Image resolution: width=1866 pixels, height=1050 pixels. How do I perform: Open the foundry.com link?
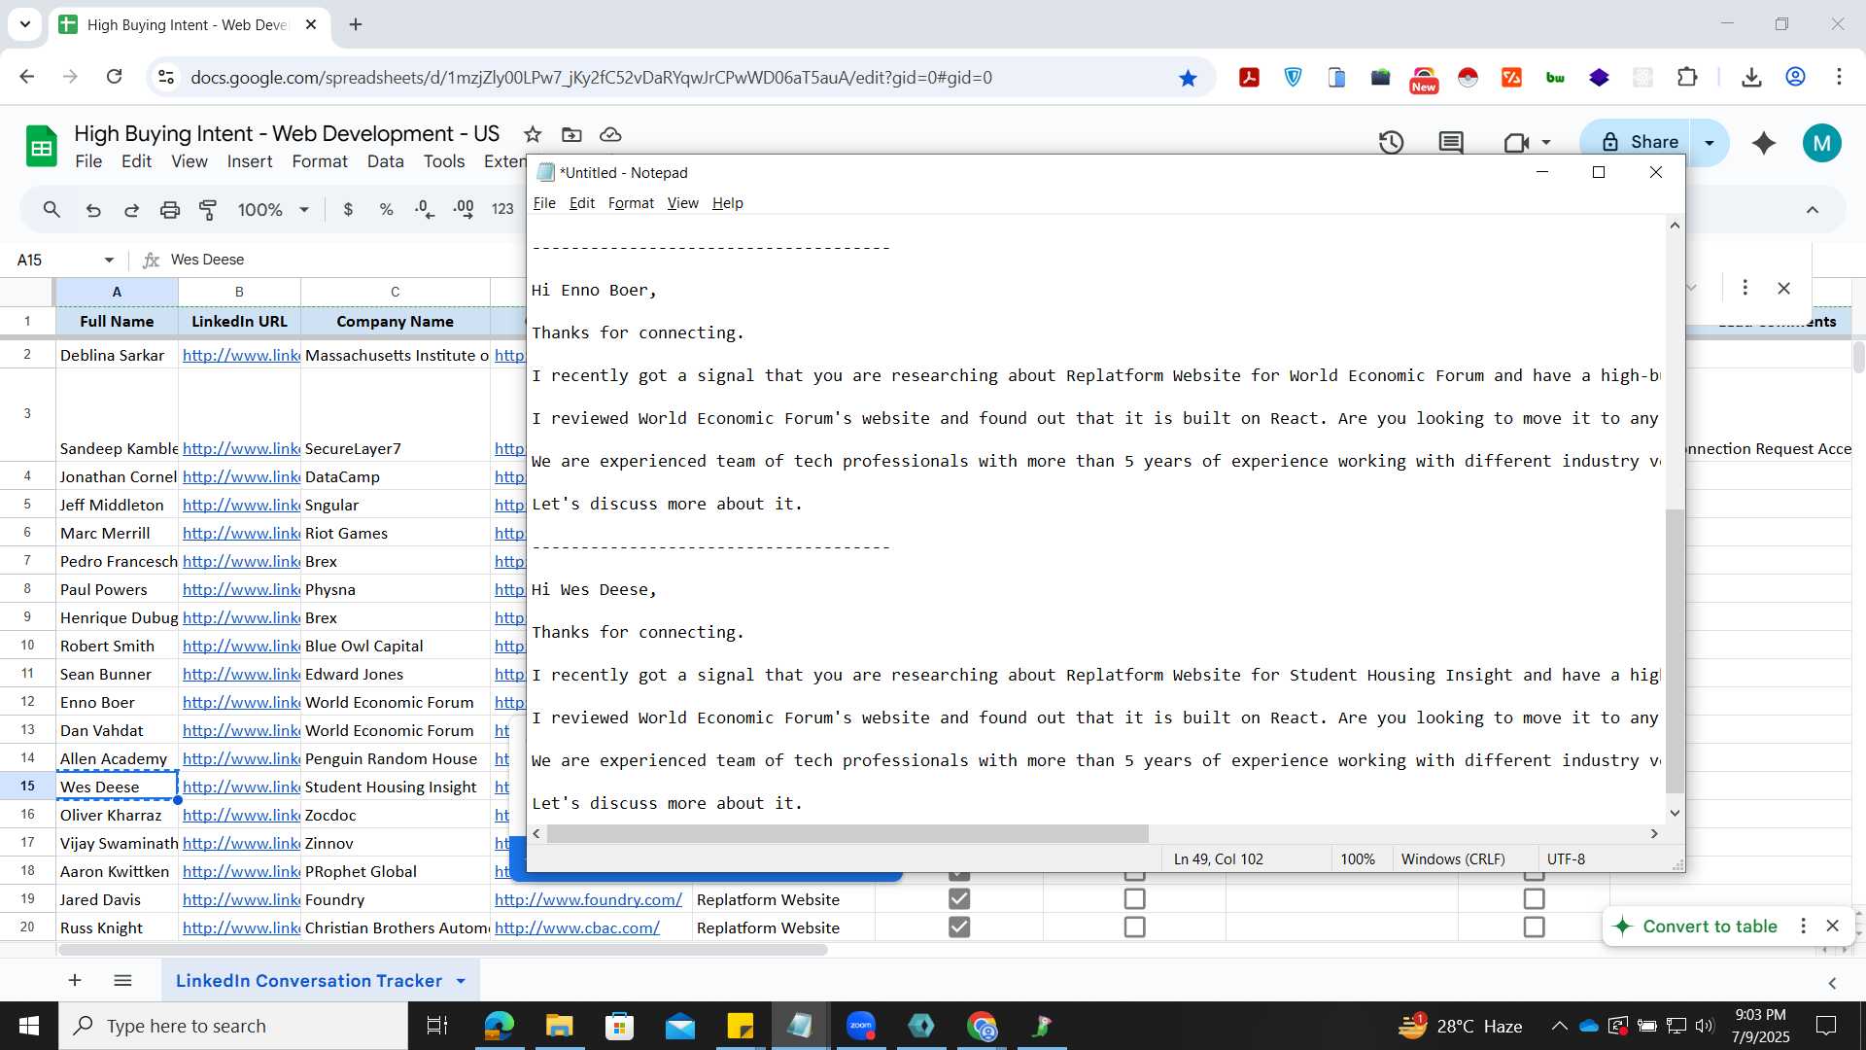[588, 900]
